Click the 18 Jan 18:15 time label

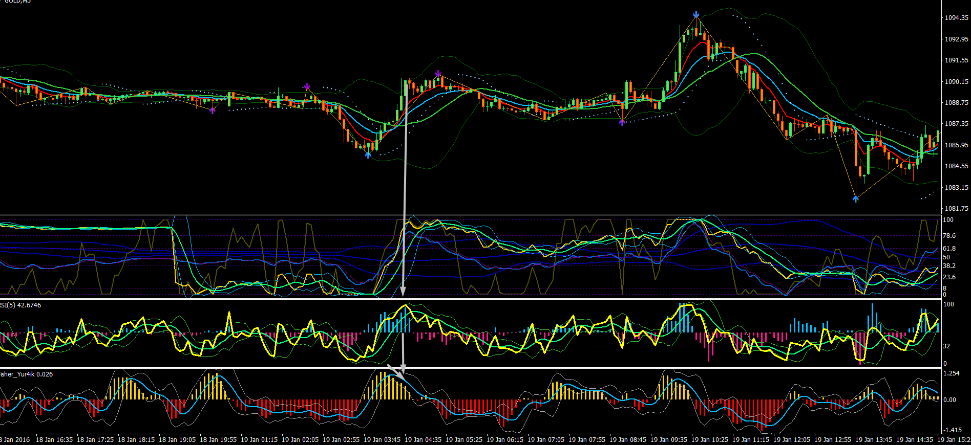[x=136, y=440]
